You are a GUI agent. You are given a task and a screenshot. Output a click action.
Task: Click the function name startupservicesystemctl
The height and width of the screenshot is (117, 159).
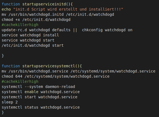click(49, 66)
